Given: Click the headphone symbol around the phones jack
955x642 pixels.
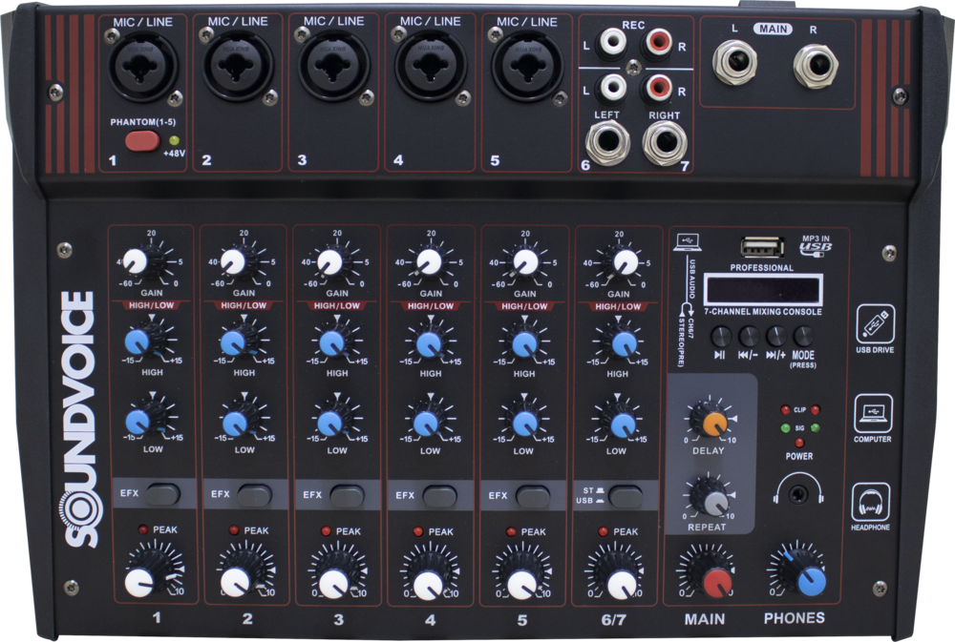Looking at the screenshot, I should tap(798, 489).
